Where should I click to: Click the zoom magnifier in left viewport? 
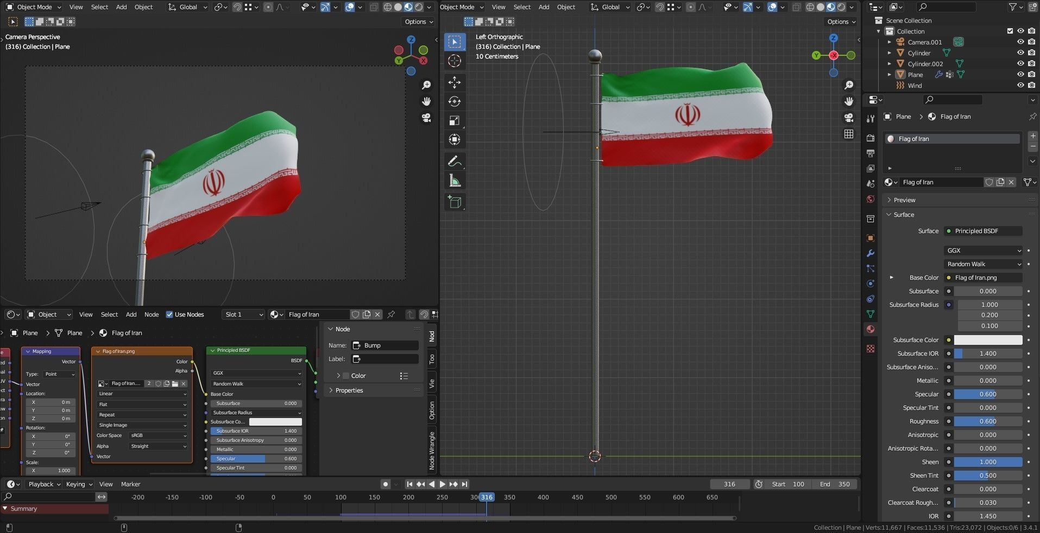pyautogui.click(x=426, y=85)
